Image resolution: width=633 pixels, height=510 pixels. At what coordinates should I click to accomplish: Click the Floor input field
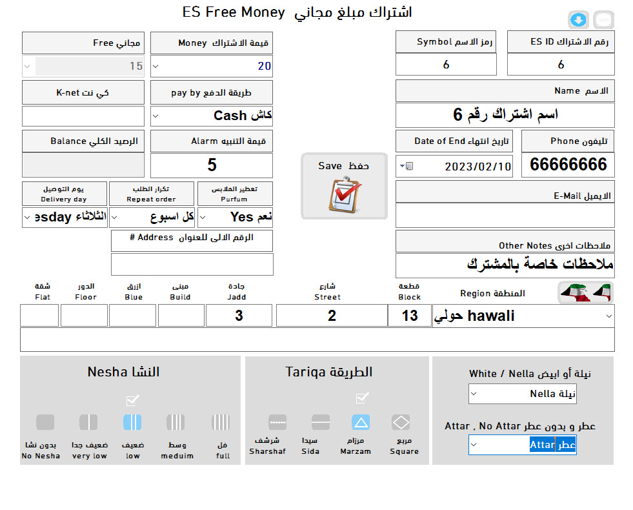(x=84, y=316)
